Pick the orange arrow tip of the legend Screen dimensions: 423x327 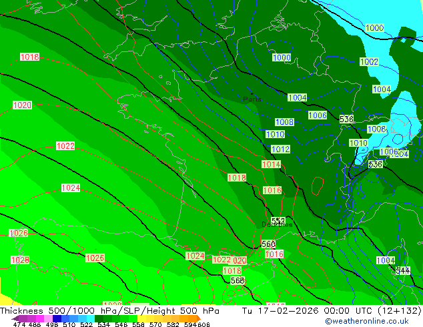click(199, 318)
